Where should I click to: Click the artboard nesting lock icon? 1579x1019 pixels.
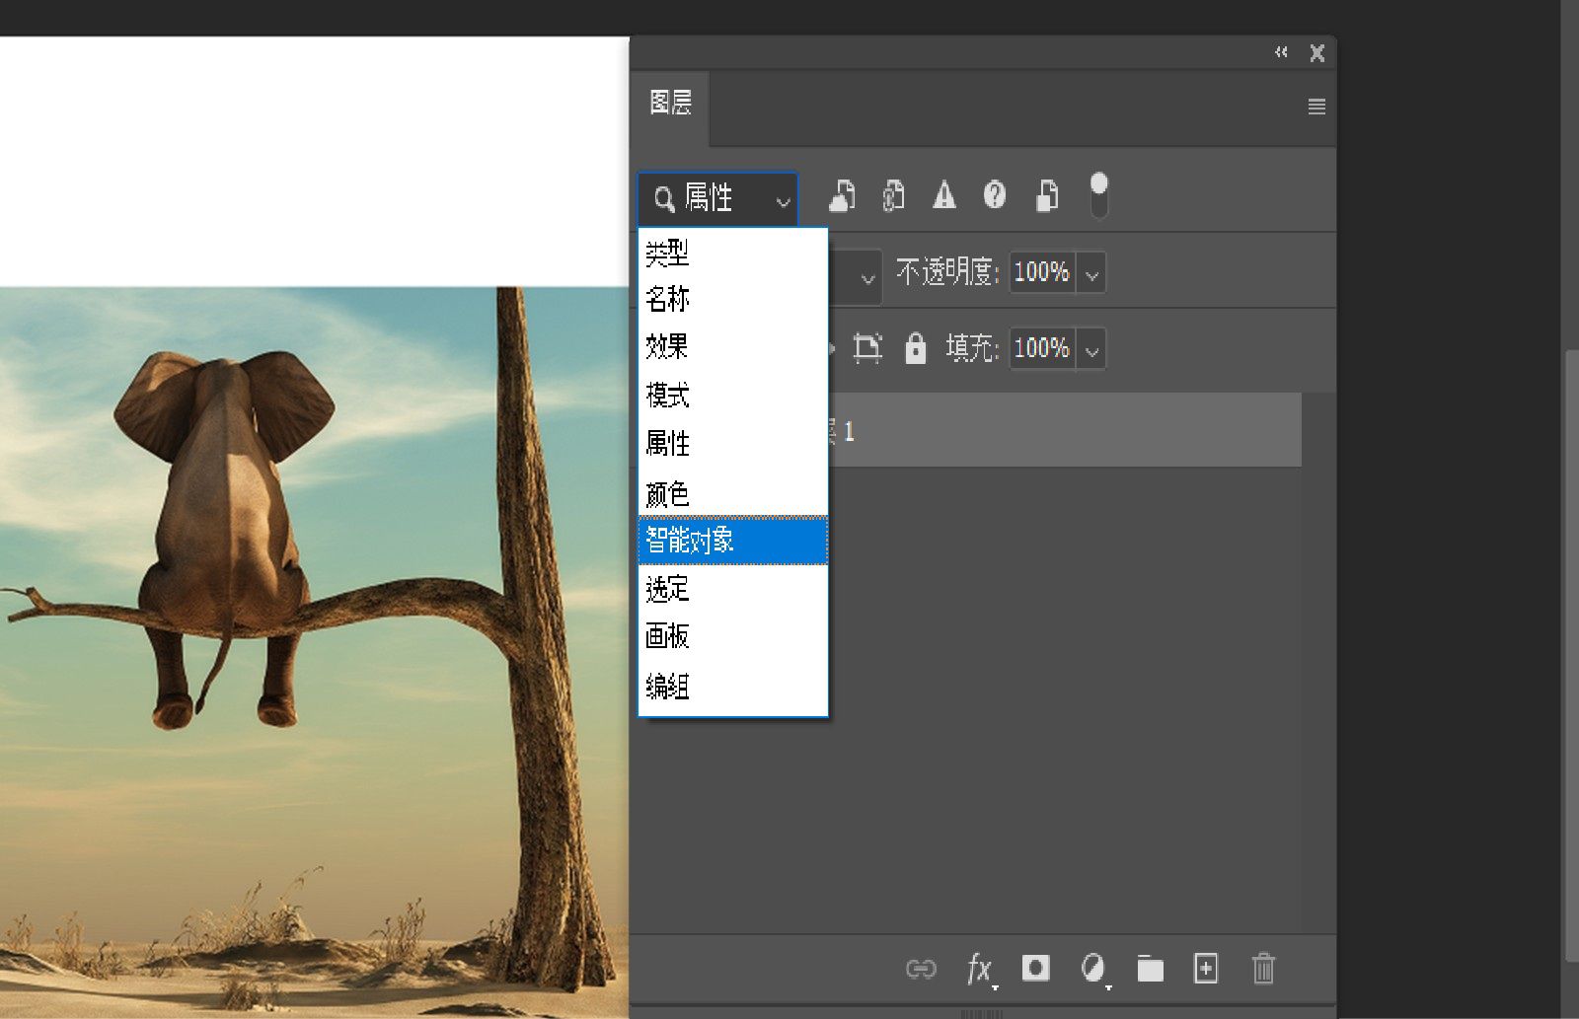pos(867,348)
